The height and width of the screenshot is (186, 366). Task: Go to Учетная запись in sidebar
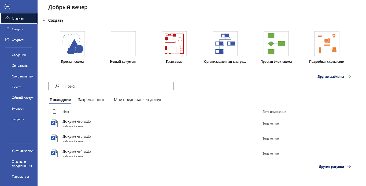pos(23,151)
